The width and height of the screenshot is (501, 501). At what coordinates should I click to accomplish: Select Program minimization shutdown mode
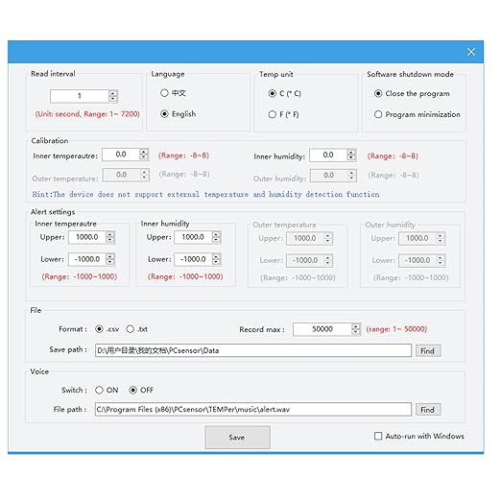click(378, 114)
